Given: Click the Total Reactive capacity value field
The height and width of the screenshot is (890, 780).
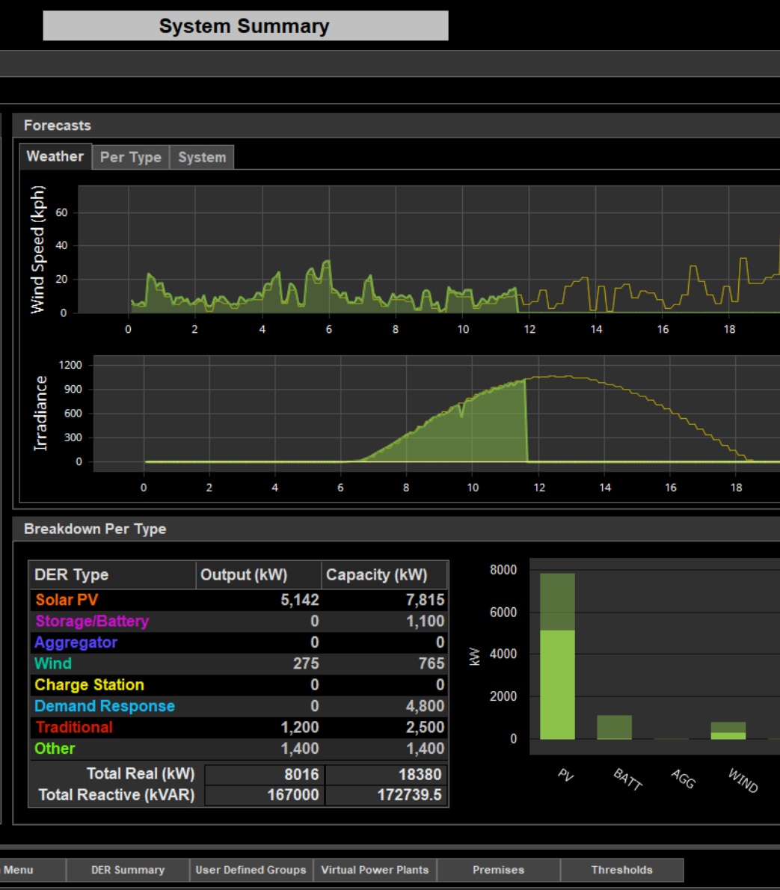Looking at the screenshot, I should coord(387,795).
